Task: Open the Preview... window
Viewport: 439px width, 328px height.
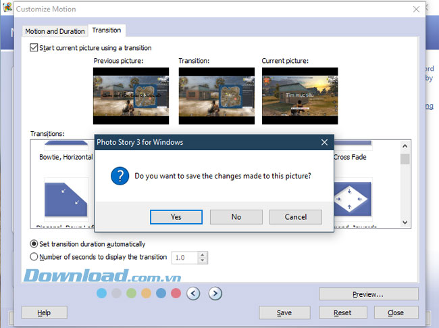Action: pyautogui.click(x=369, y=294)
